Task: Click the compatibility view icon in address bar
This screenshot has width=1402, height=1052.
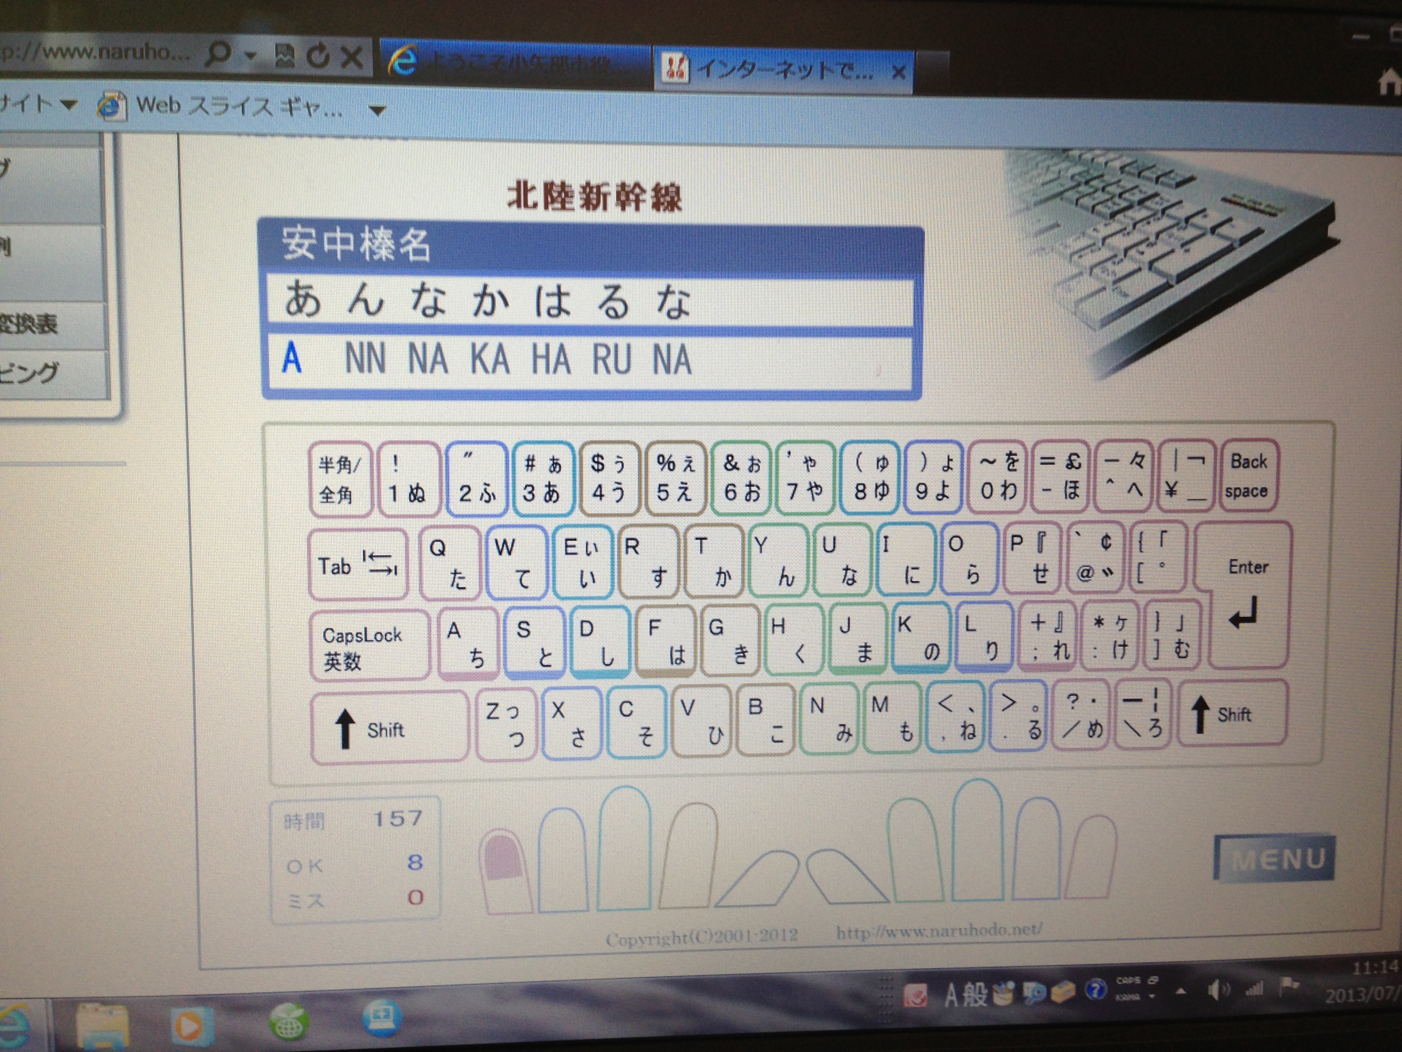Action: click(285, 56)
